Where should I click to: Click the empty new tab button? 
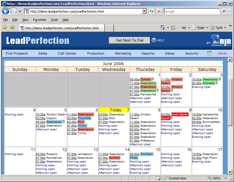pyautogui.click(x=109, y=28)
